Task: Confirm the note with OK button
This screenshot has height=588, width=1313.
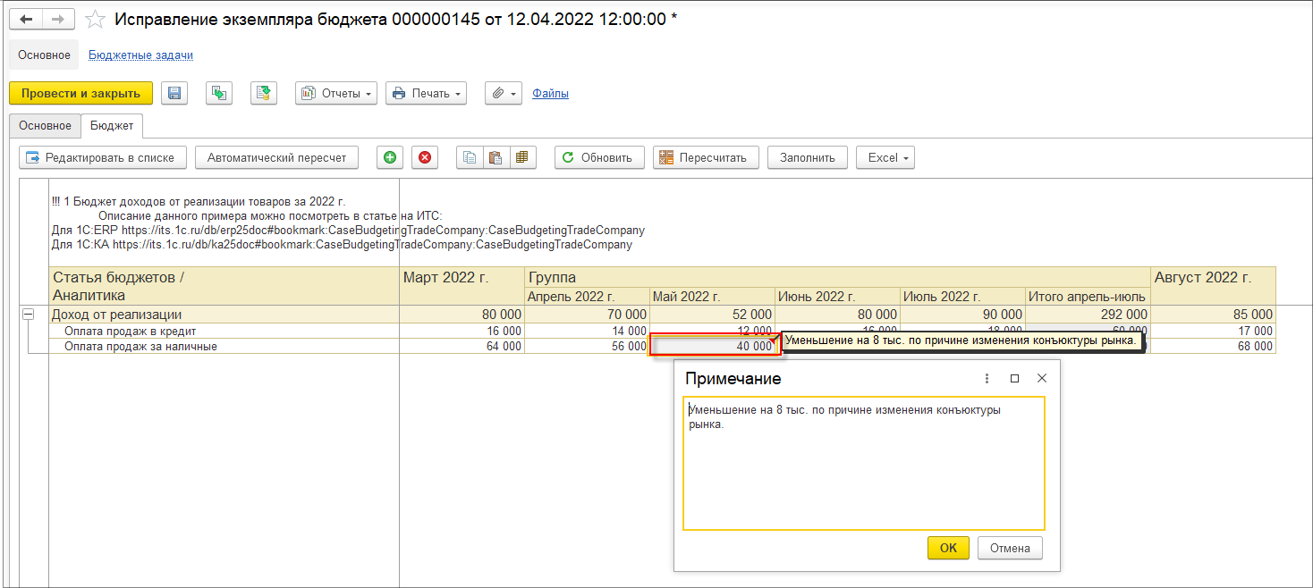Action: [x=948, y=548]
